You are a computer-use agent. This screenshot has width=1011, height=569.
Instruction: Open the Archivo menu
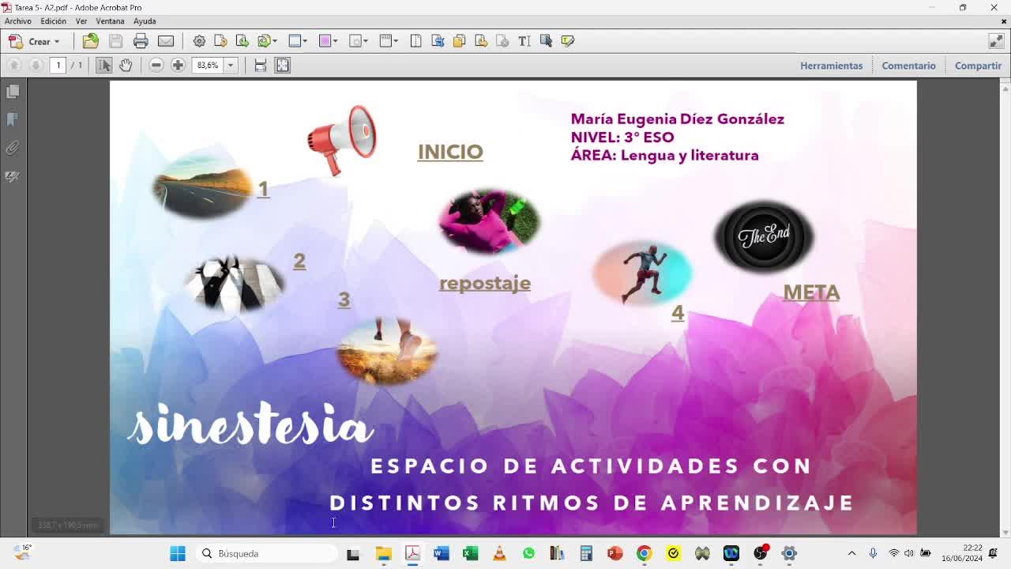(18, 21)
